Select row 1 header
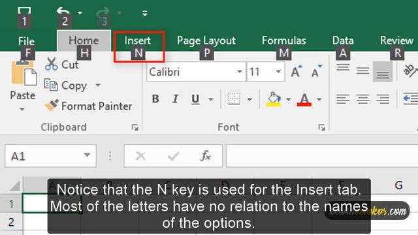 click(11, 204)
